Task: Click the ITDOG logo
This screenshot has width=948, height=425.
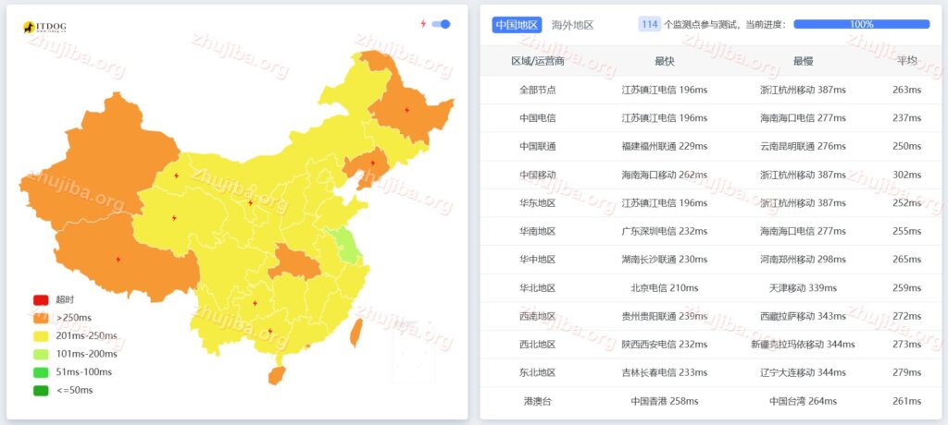Action: [x=44, y=28]
